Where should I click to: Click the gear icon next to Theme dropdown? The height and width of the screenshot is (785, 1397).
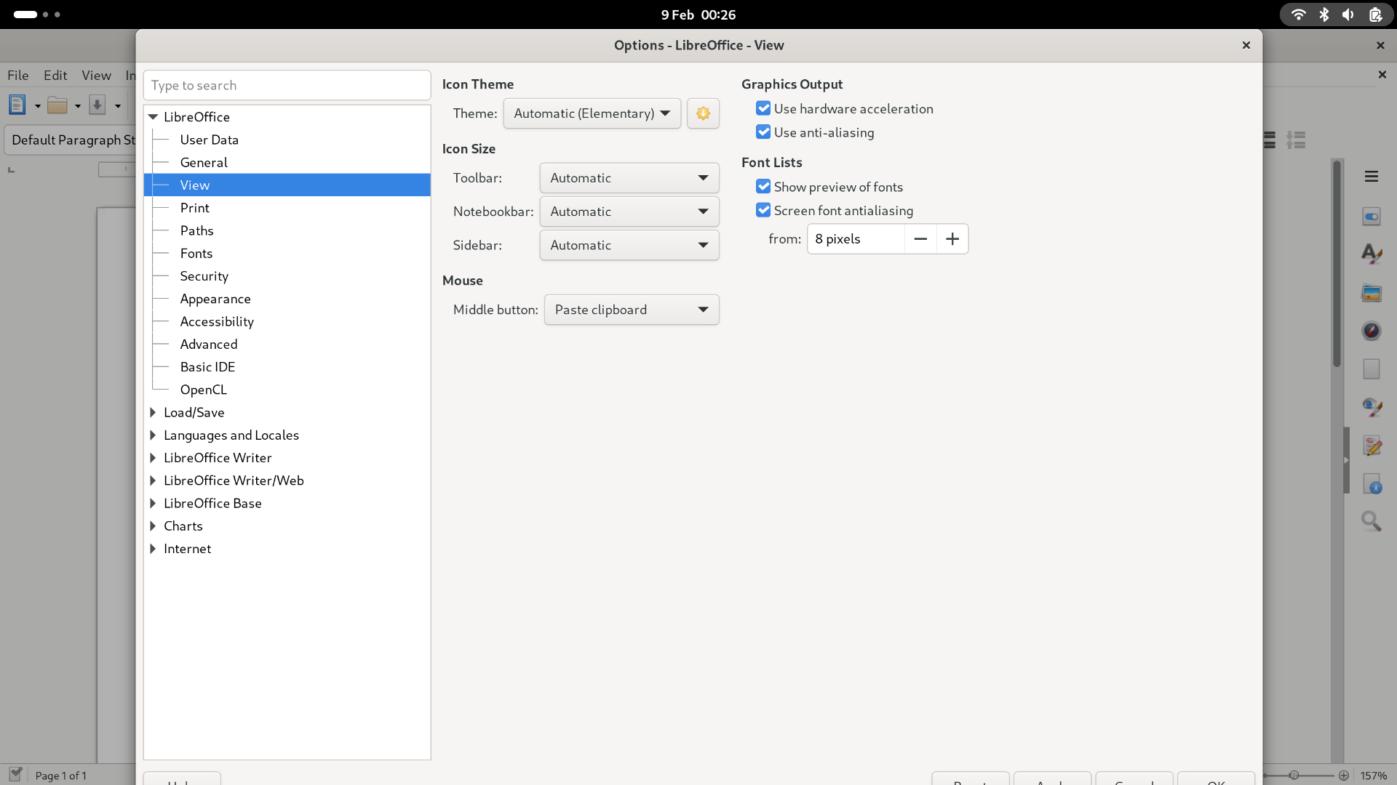click(x=703, y=113)
